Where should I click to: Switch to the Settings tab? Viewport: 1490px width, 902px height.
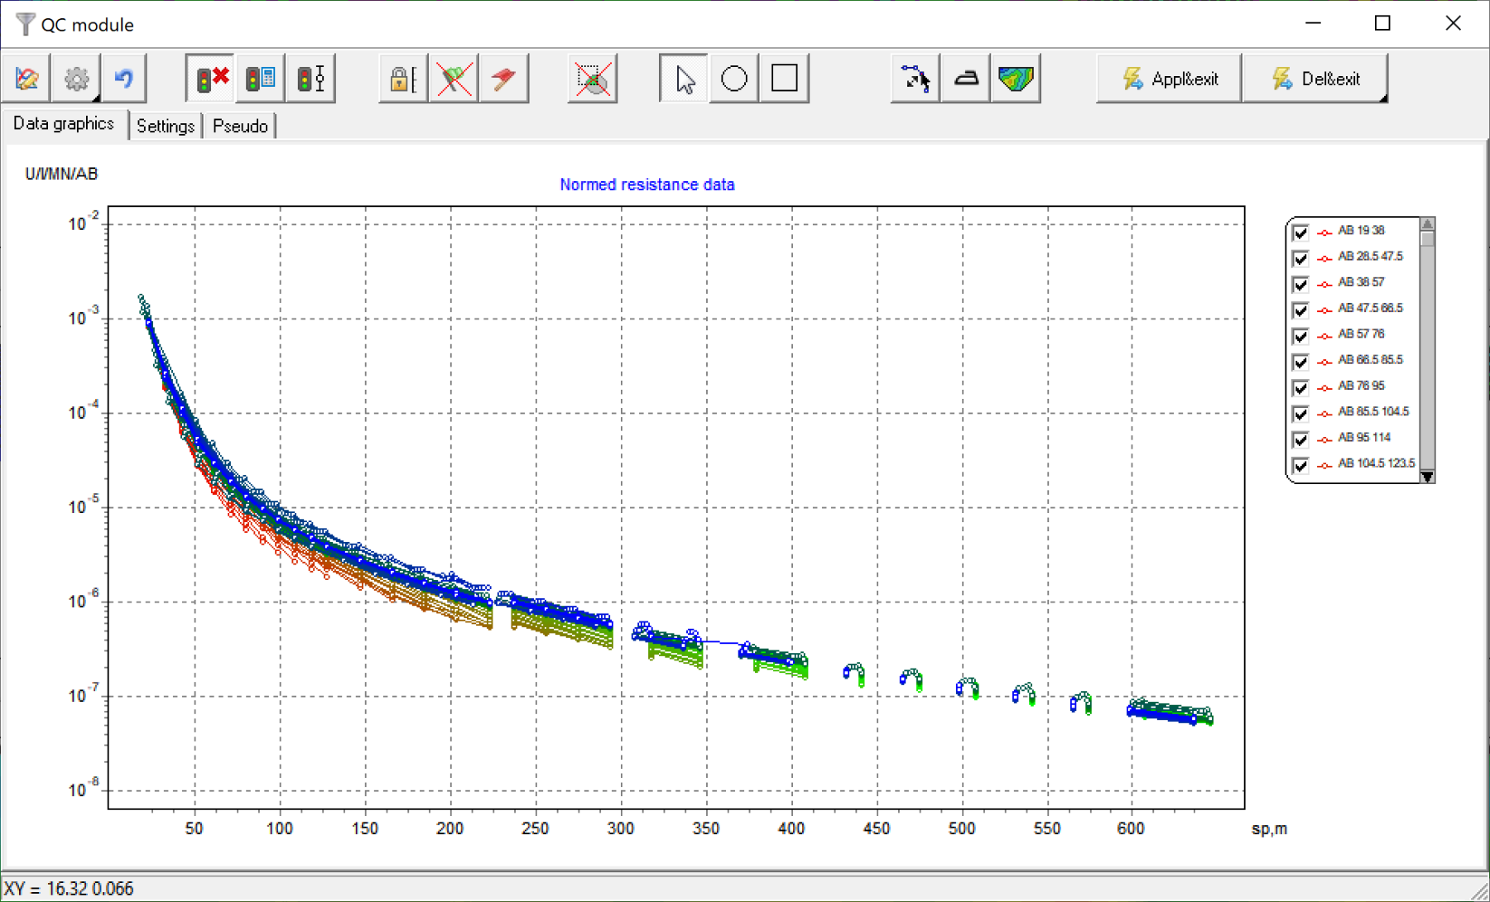[165, 126]
